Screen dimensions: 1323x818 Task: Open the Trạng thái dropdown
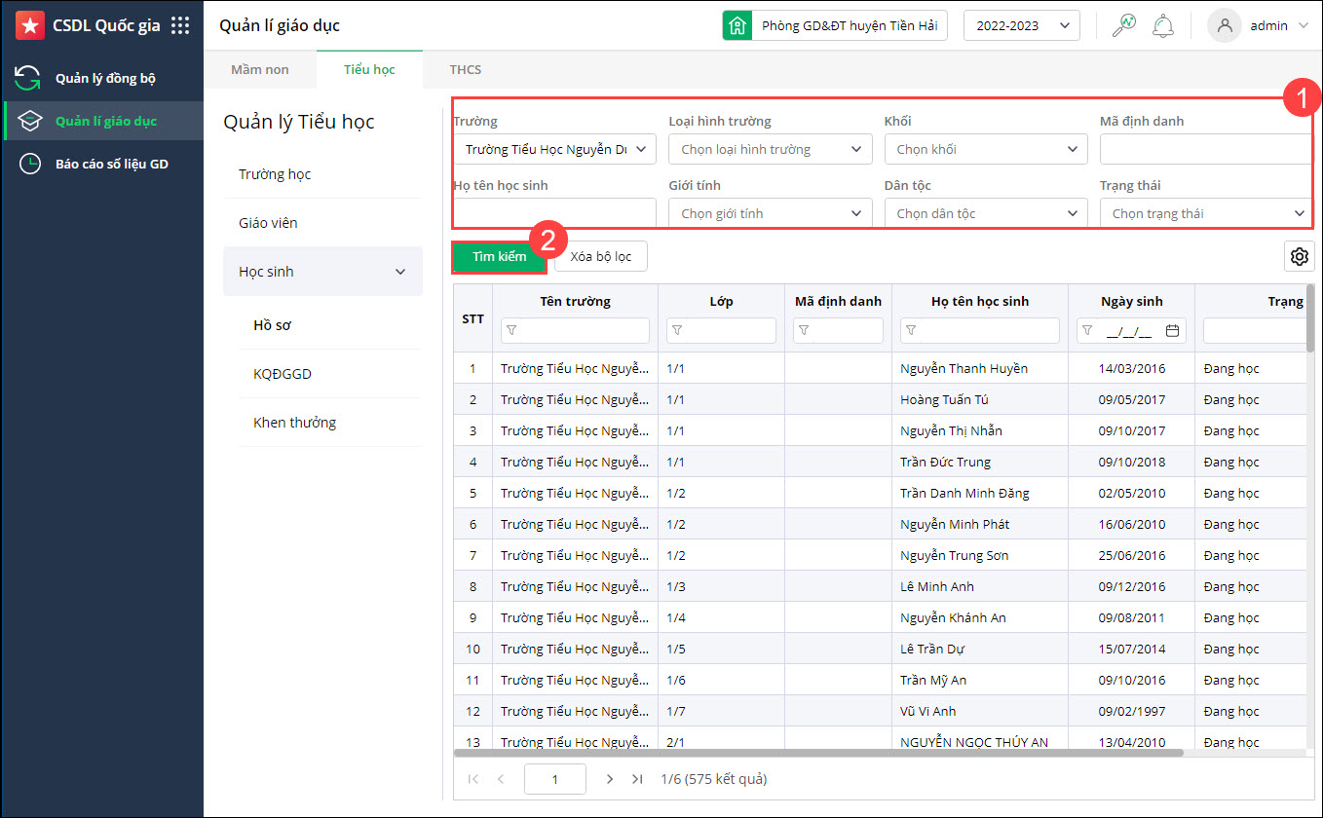point(1204,213)
